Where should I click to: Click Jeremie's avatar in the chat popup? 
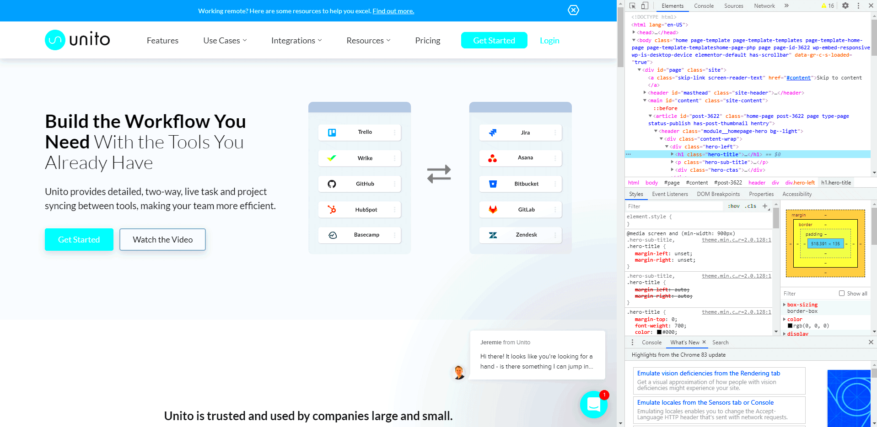pyautogui.click(x=459, y=372)
